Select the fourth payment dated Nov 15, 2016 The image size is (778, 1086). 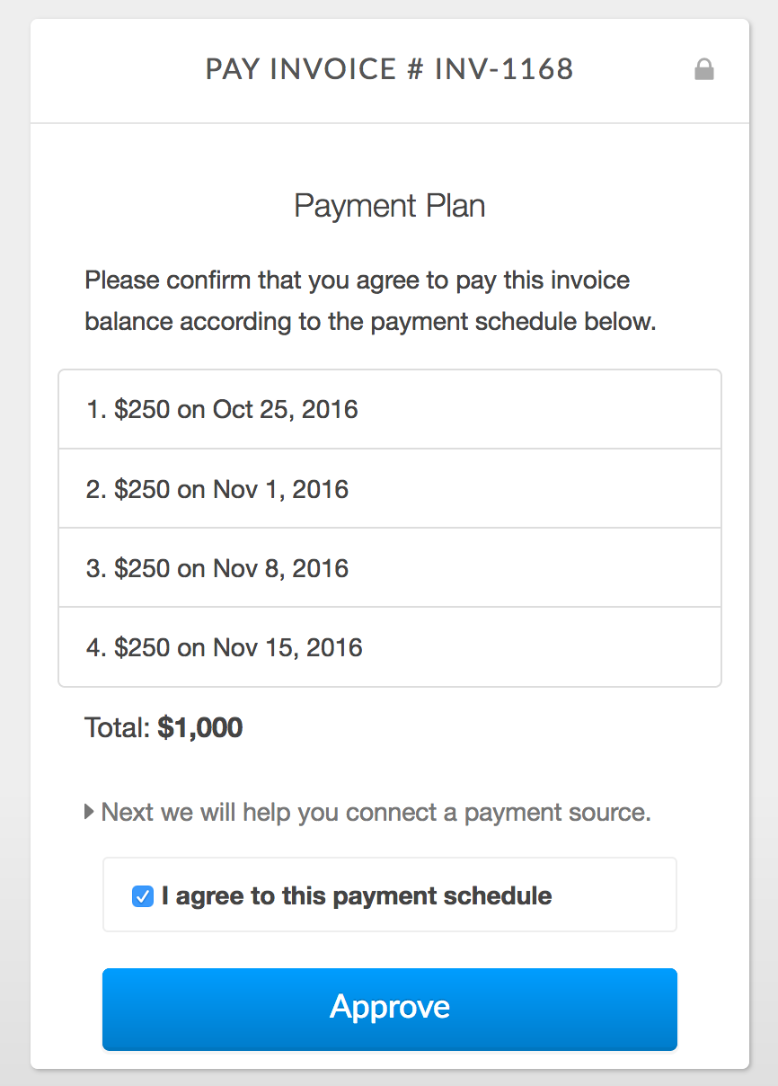[389, 647]
